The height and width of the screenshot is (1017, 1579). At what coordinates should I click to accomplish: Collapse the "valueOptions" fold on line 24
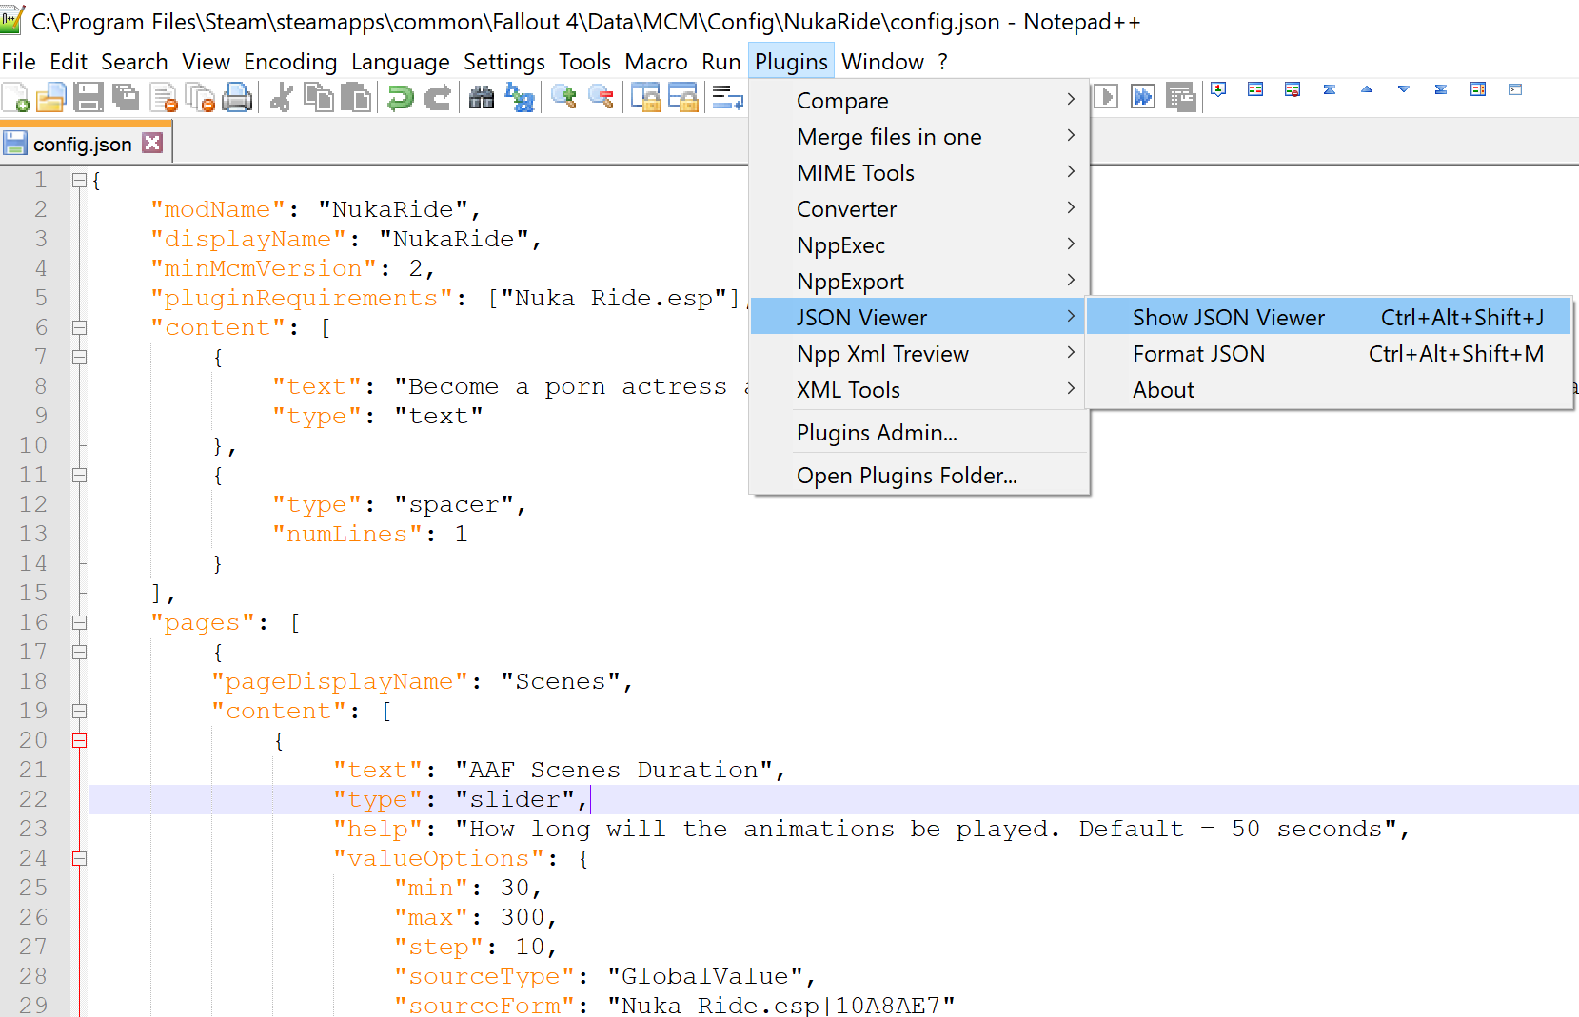pyautogui.click(x=79, y=858)
